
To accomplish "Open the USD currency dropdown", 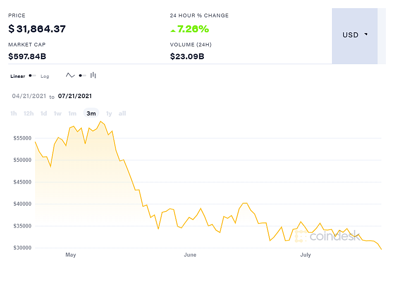I will [x=354, y=36].
